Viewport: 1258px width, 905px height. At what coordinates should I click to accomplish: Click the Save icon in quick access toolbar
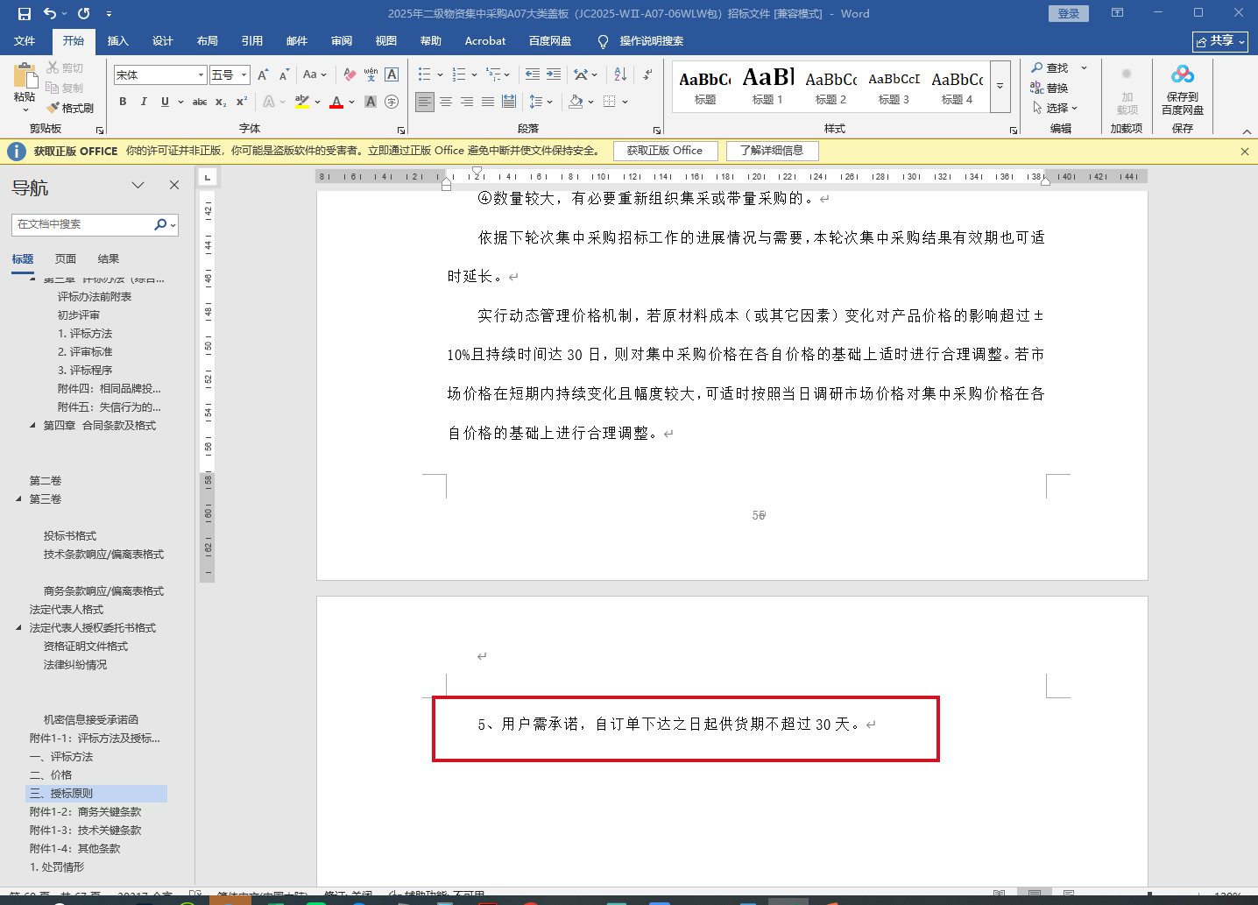pyautogui.click(x=25, y=14)
